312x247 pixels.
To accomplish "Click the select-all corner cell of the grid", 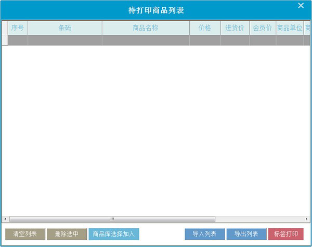I will 5,28.
